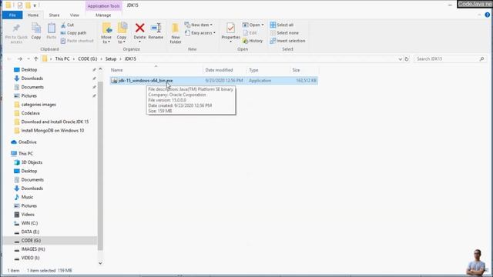Sort by the Type column header
The image size is (493, 277).
point(253,70)
